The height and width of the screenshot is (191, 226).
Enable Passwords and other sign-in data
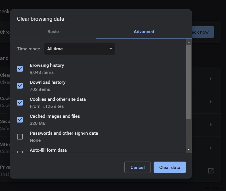20,137
